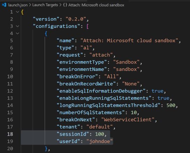Click the "enableSqlInformationDebugger" key

101,91
